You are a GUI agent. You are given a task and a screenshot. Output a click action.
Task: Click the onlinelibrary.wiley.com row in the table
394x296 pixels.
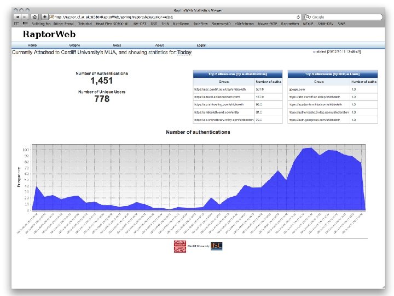(x=237, y=120)
